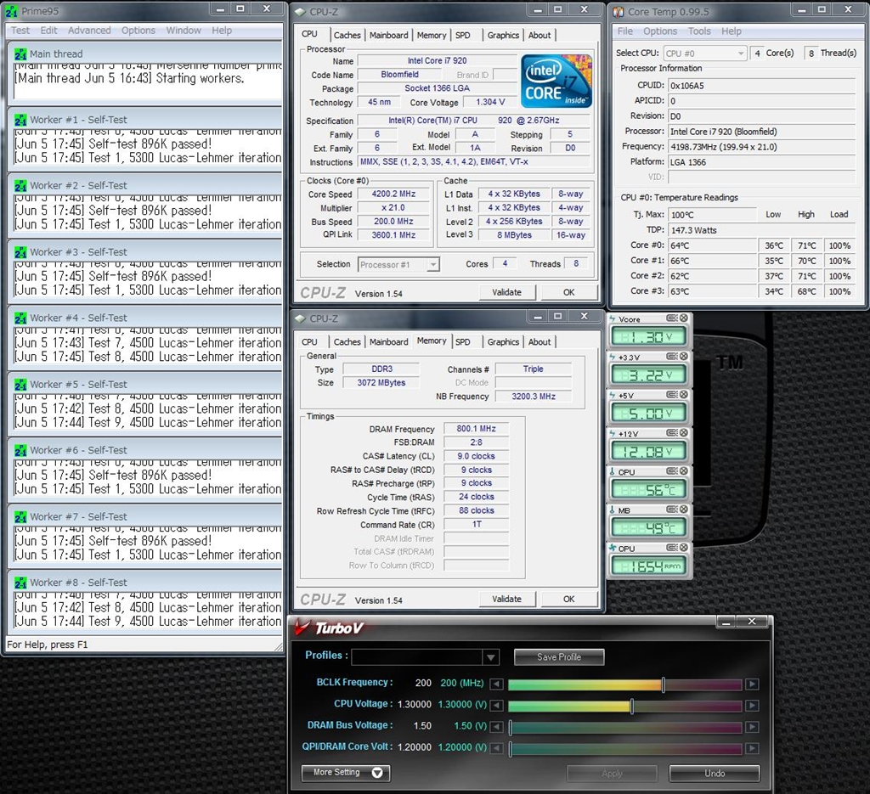Increase BCLK Frequency with the right arrow

752,684
